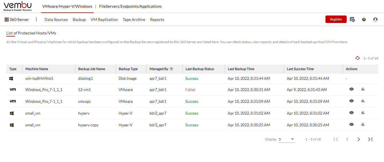View details eye icon for vmcopy job
The width and height of the screenshot is (384, 162).
[352, 101]
